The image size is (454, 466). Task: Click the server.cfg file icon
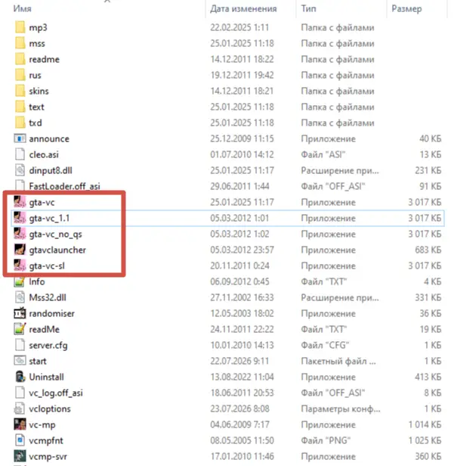pyautogui.click(x=20, y=345)
